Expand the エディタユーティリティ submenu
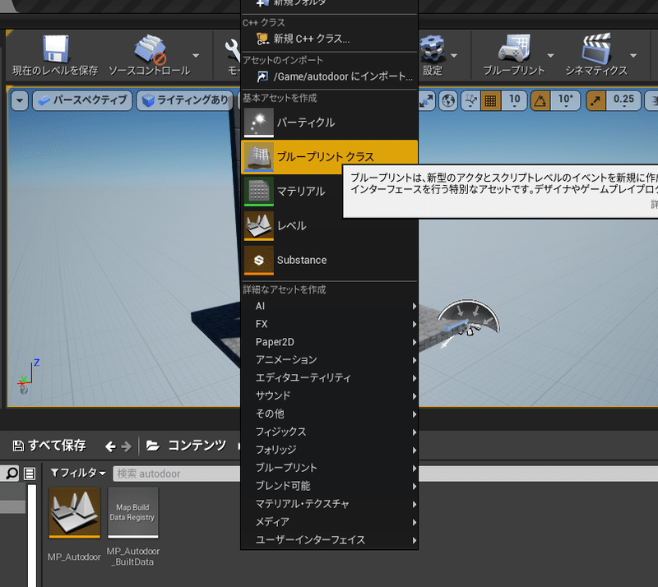This screenshot has height=587, width=658. [330, 378]
